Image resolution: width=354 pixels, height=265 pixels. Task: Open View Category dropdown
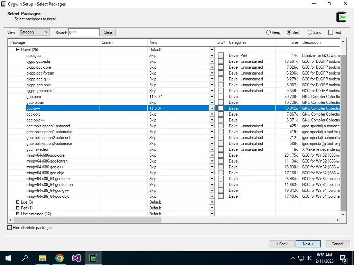click(34, 32)
